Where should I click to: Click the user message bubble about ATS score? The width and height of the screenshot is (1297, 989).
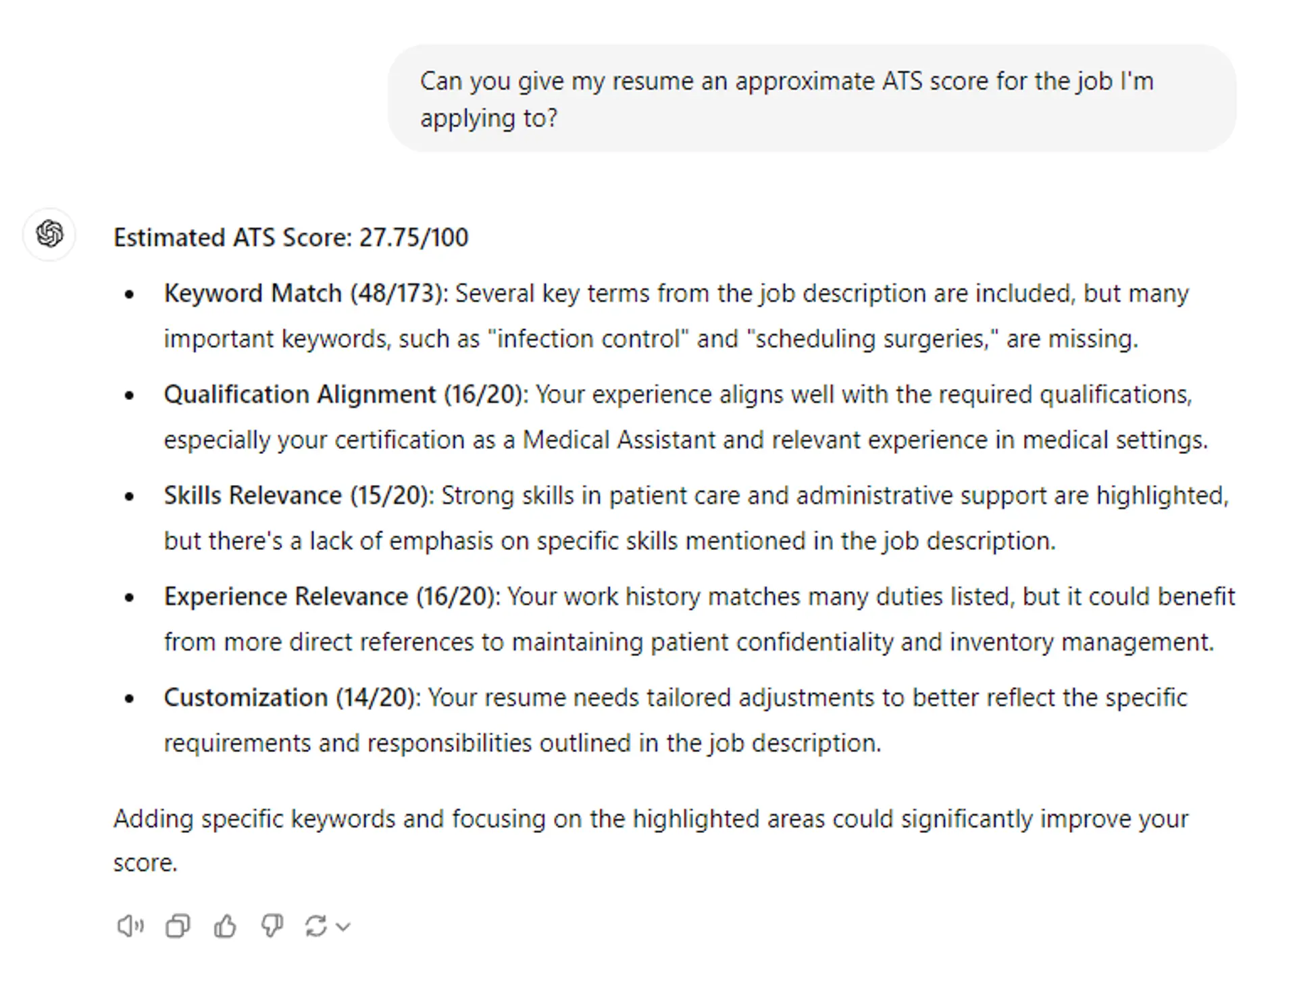[x=811, y=99]
